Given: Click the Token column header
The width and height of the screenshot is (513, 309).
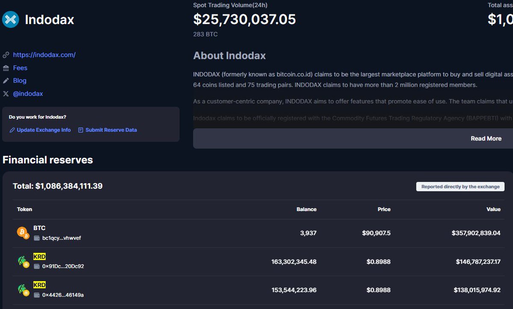Looking at the screenshot, I should click(24, 209).
